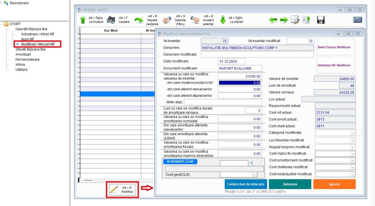Open the Cont cheltuiala modificat dropdown
The width and height of the screenshot is (375, 206).
[353, 167]
